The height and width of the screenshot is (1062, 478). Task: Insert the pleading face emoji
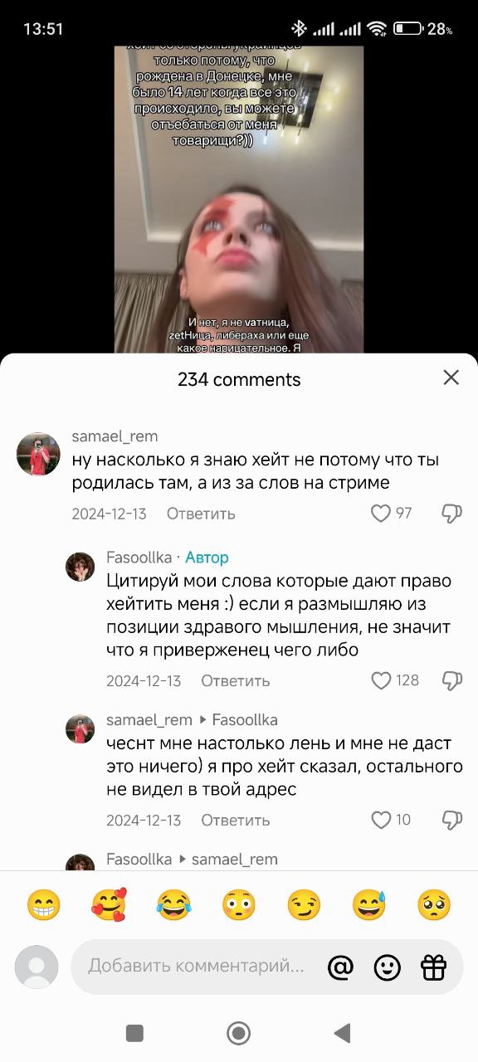point(433,904)
